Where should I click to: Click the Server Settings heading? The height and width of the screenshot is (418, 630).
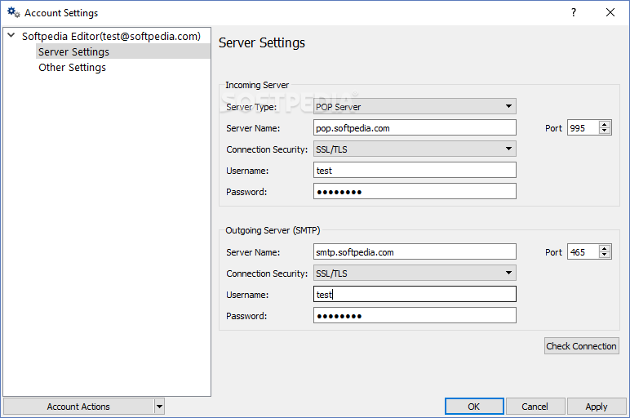(262, 42)
